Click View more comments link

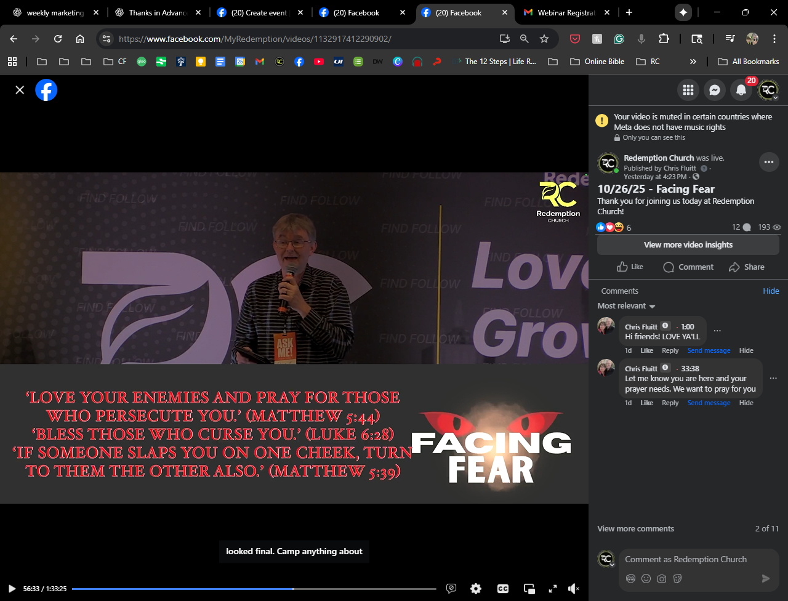635,528
